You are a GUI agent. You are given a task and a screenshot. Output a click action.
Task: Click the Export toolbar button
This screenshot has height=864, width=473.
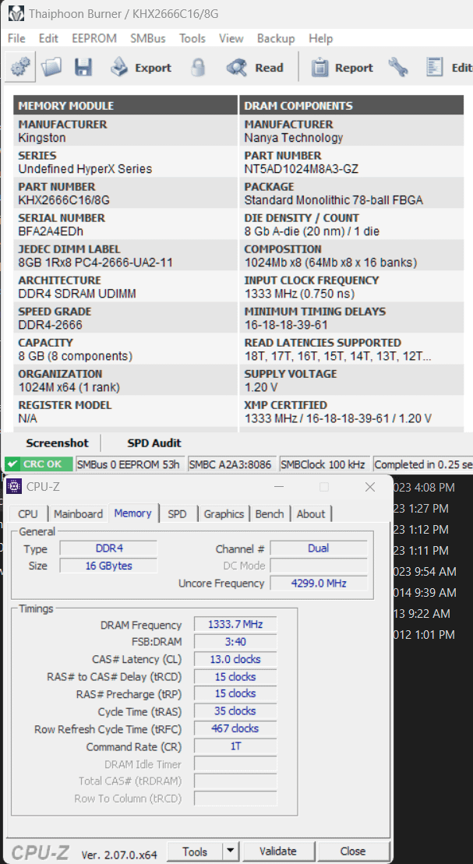[x=140, y=68]
